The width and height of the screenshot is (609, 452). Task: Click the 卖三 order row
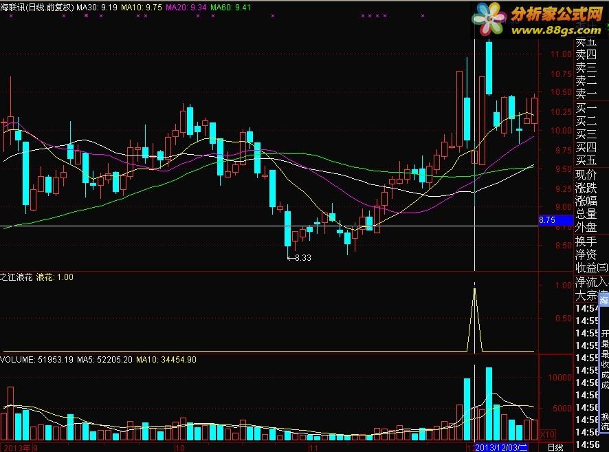(586, 67)
